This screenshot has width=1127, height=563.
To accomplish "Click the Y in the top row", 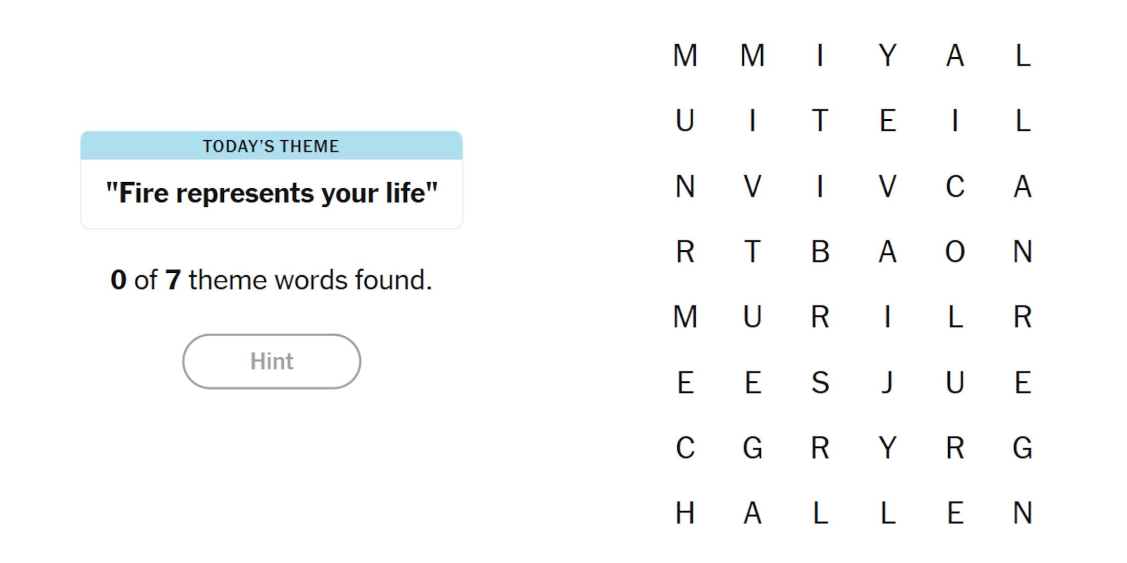I will 887,55.
